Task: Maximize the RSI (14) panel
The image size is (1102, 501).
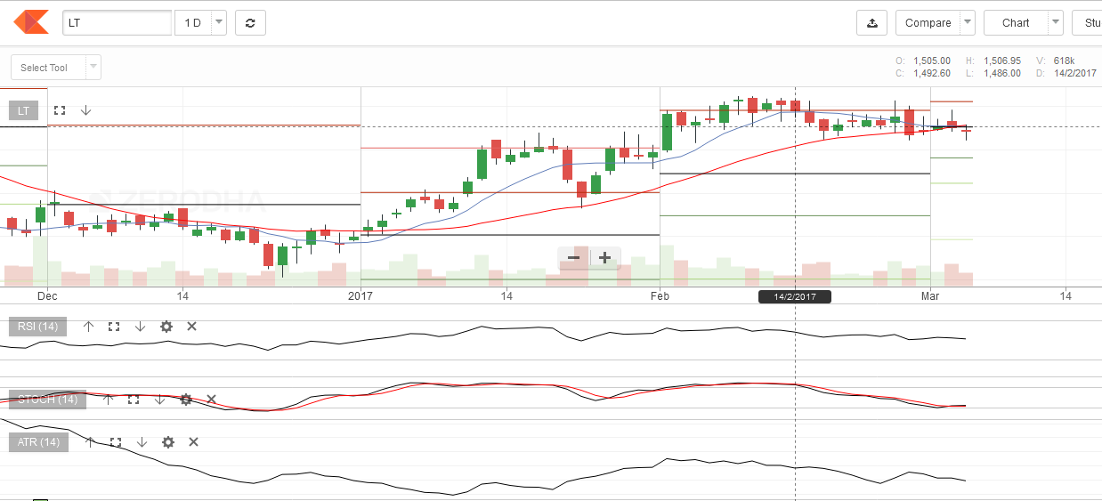Action: click(x=113, y=327)
